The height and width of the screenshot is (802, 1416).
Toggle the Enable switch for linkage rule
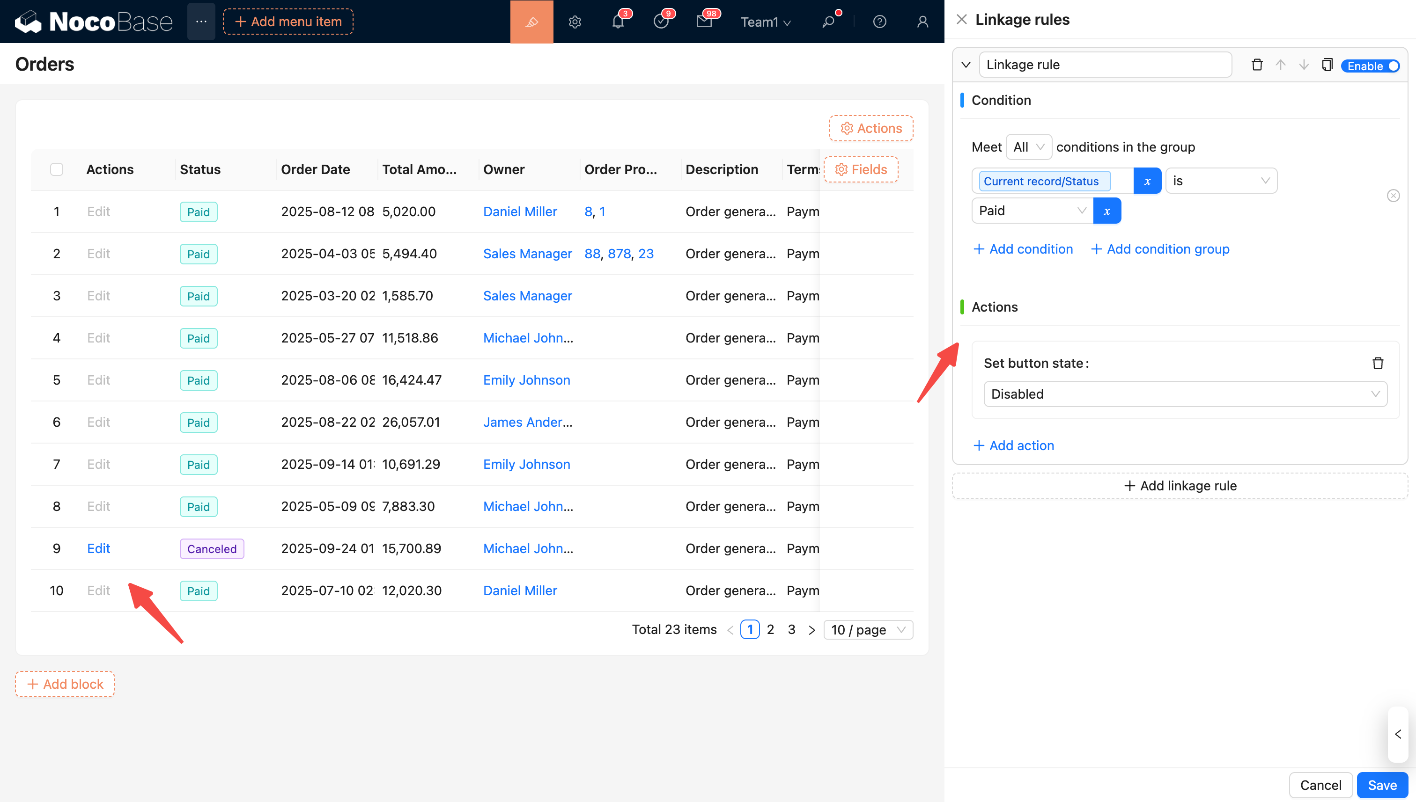(x=1371, y=66)
